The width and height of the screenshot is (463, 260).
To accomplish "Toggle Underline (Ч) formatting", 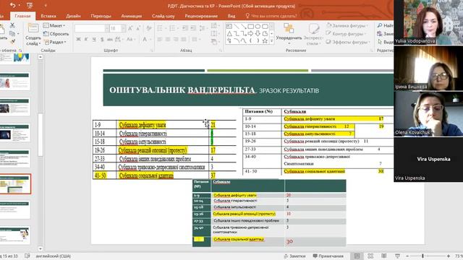I will (x=94, y=39).
